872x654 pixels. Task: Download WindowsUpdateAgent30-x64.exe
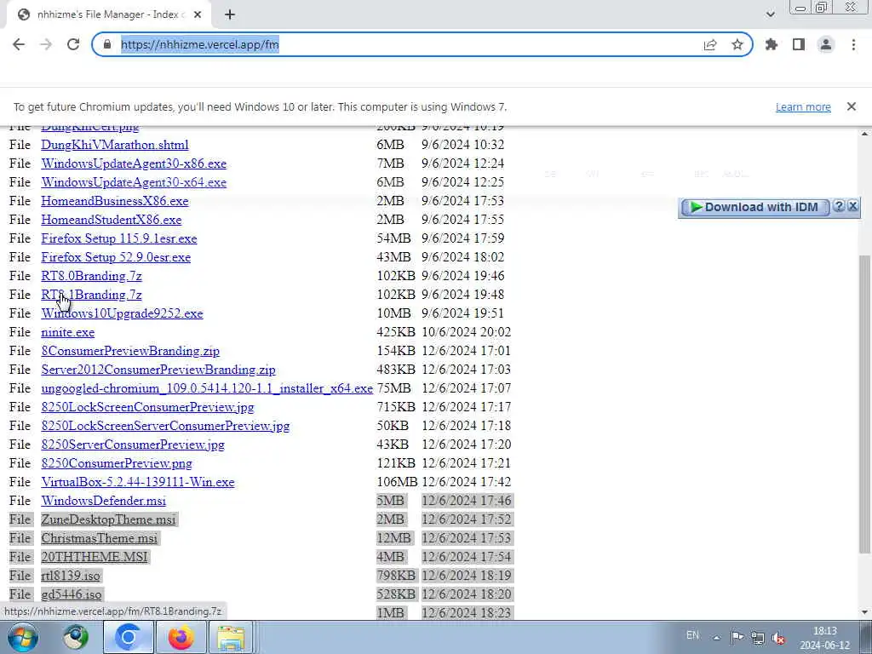(x=134, y=182)
